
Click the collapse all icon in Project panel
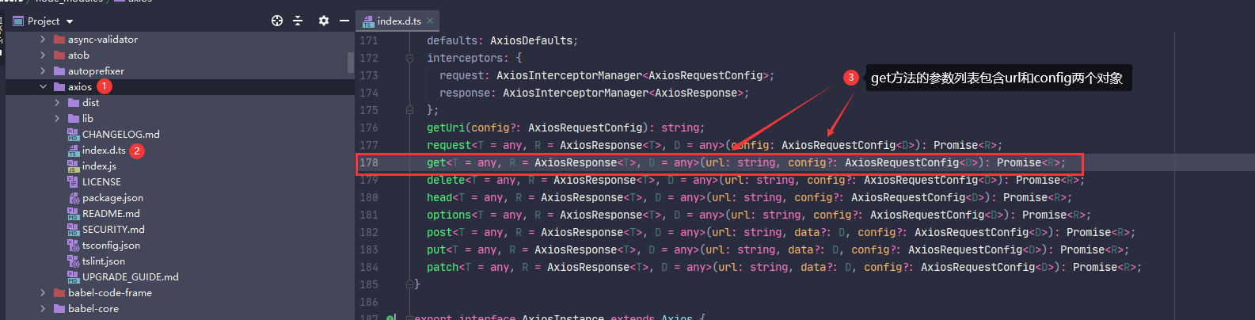pos(298,21)
